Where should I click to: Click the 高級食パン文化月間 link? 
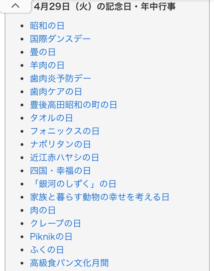click(69, 263)
